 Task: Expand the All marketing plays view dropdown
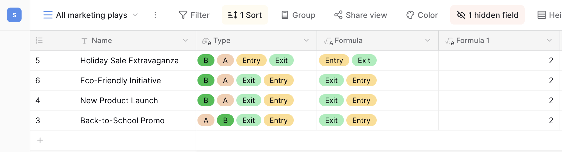coord(135,15)
